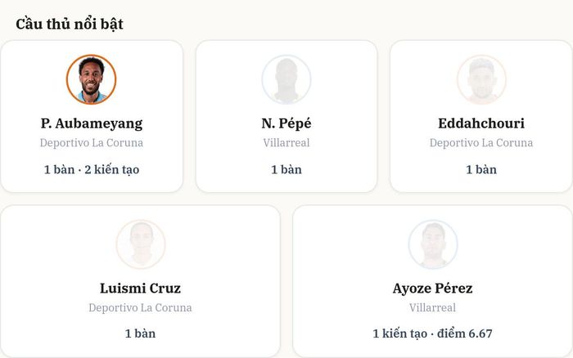The image size is (573, 358).
Task: Click Deportivo La Coruna under Aubameyang
Action: point(92,143)
